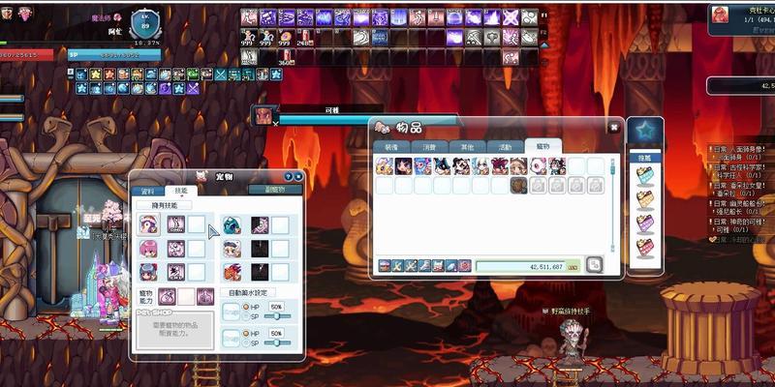Click the purple purse in side panel
This screenshot has width=775, height=387.
(x=645, y=223)
